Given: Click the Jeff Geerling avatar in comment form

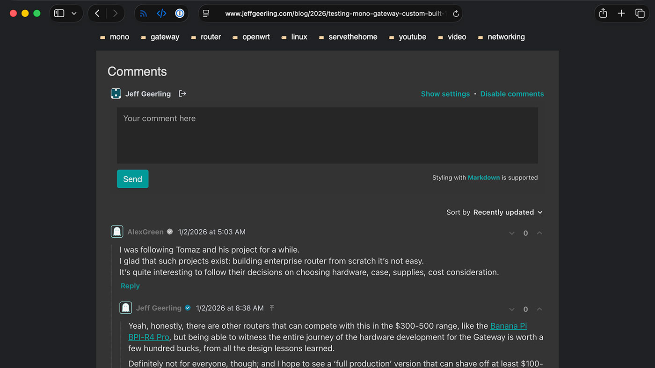Looking at the screenshot, I should [116, 94].
